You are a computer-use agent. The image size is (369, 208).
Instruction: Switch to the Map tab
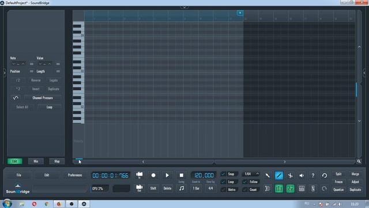[x=57, y=161]
